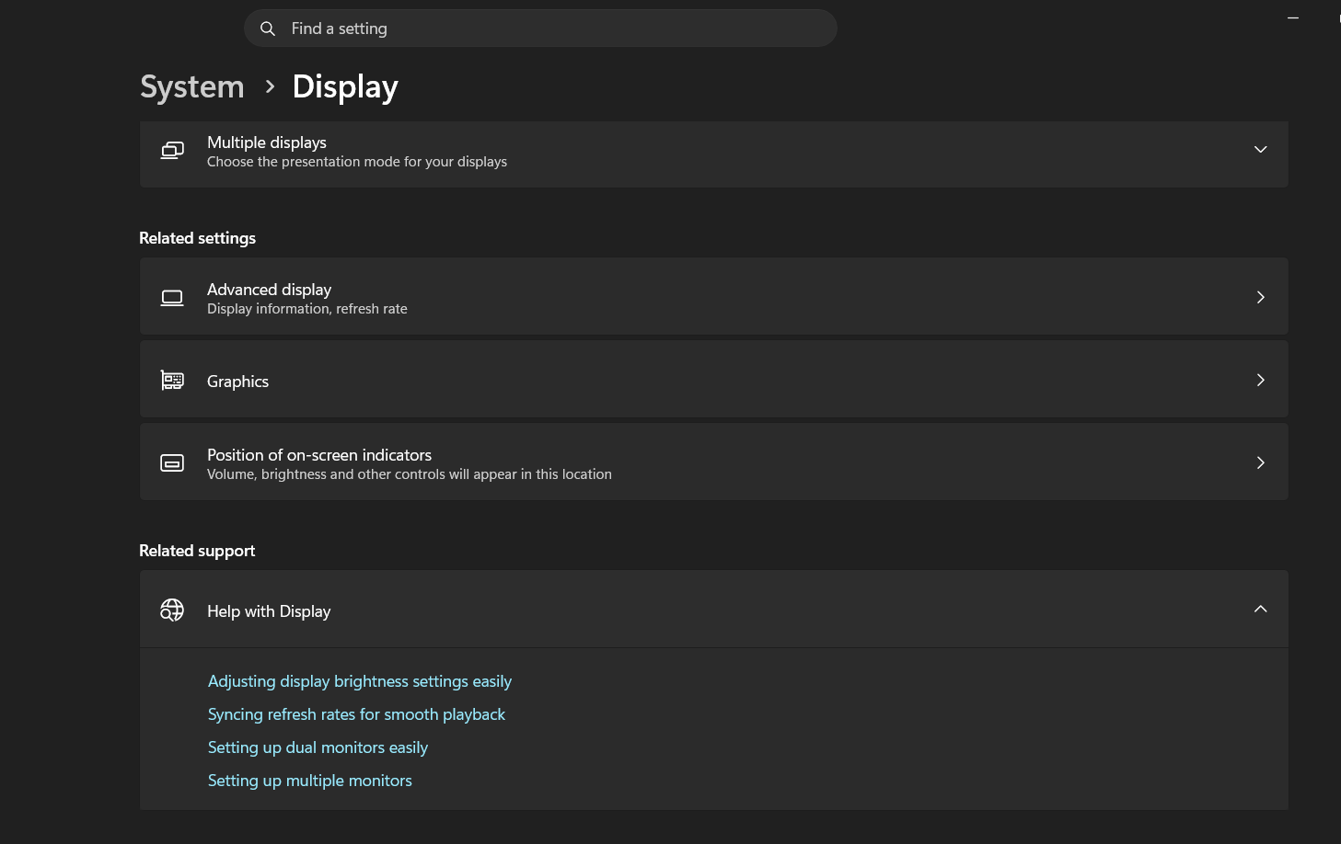This screenshot has width=1341, height=844.
Task: Click the Display breadcrumb heading
Action: pyautogui.click(x=345, y=86)
